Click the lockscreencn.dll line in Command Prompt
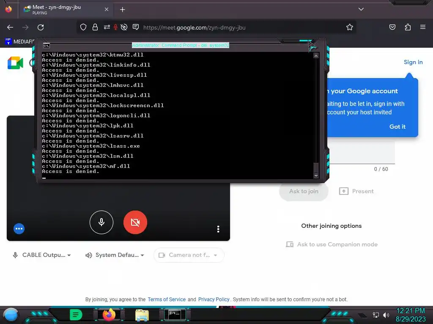Screen dimensions: 433x324 103,105
